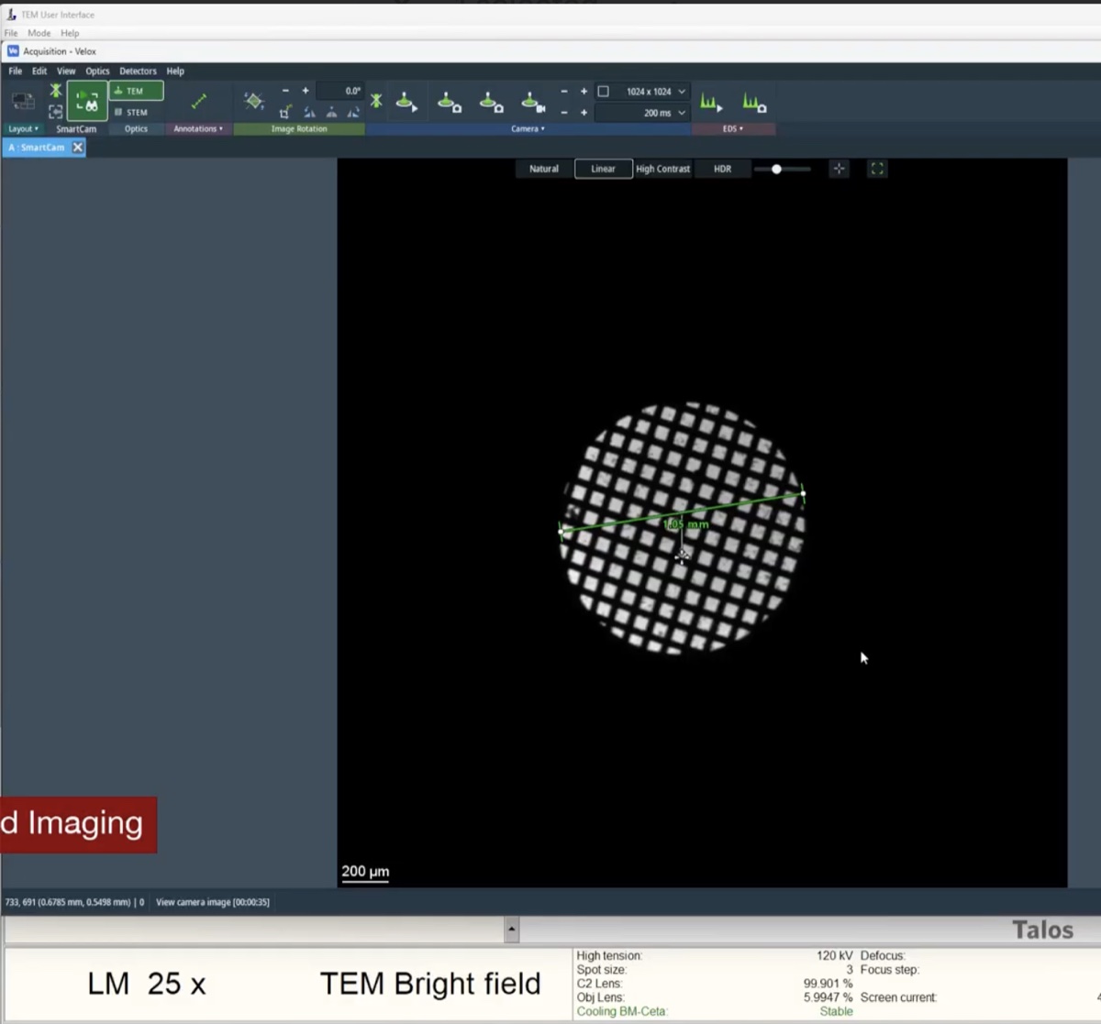Open Velox Detectors menu
1101x1024 pixels.
(x=138, y=71)
